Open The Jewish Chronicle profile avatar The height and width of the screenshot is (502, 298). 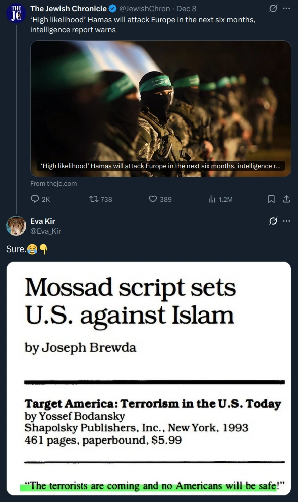coord(16,13)
